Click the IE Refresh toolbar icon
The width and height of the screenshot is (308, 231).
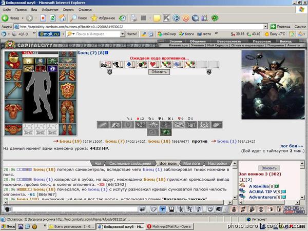pyautogui.click(x=53, y=18)
